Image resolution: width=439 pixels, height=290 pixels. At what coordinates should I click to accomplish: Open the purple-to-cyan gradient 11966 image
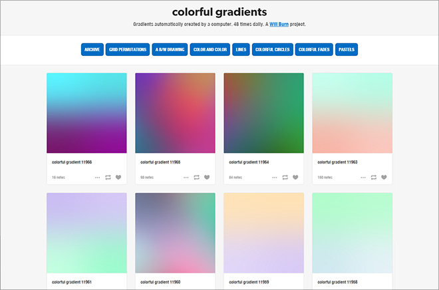86,113
